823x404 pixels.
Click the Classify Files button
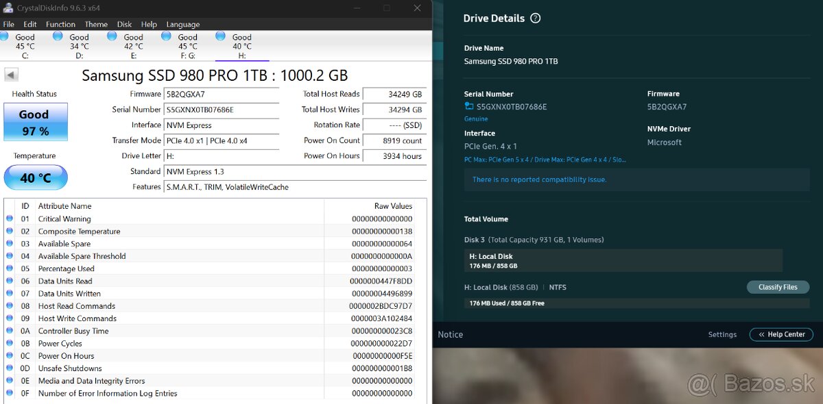pyautogui.click(x=778, y=287)
